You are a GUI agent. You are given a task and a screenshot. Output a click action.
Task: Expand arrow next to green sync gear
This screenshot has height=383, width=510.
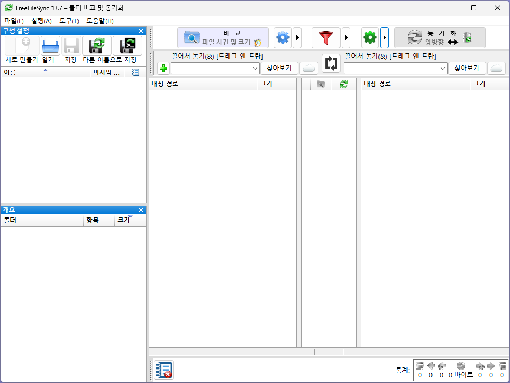coord(385,38)
